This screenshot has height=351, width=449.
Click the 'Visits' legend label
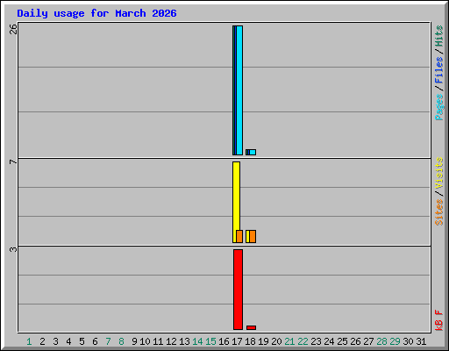click(438, 173)
